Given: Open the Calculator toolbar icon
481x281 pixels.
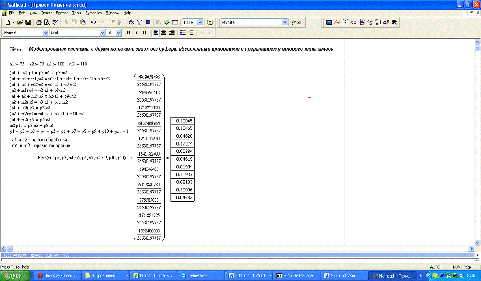Looking at the screenshot, I should [330, 22].
